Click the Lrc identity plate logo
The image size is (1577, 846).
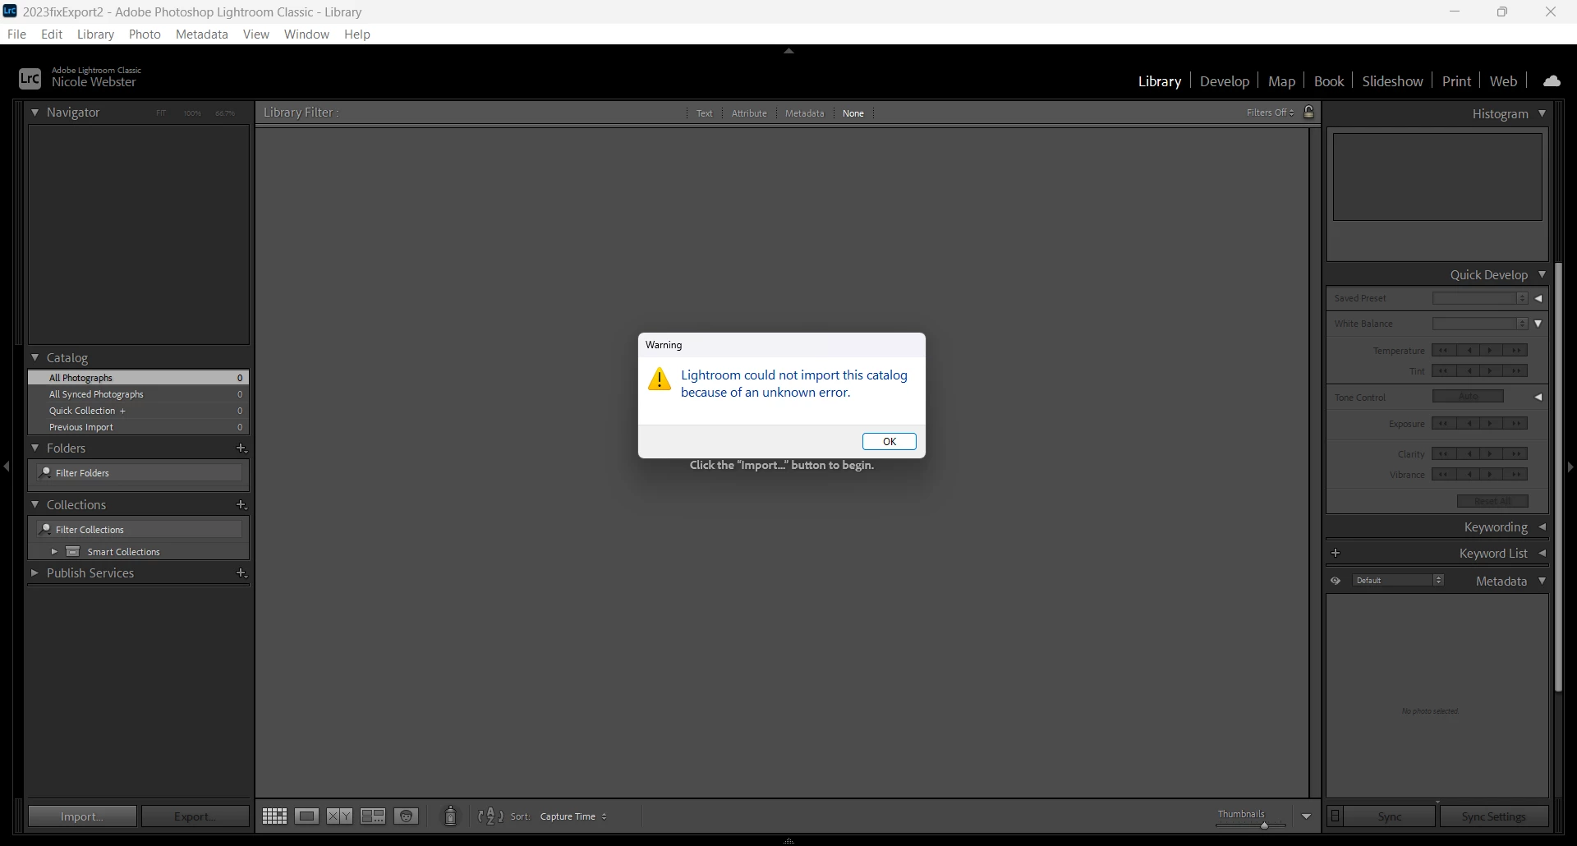(30, 78)
